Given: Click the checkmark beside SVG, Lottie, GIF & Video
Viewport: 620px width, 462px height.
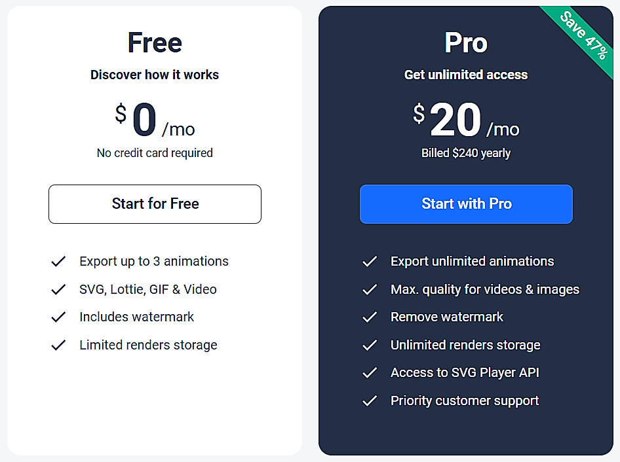Looking at the screenshot, I should (x=58, y=289).
